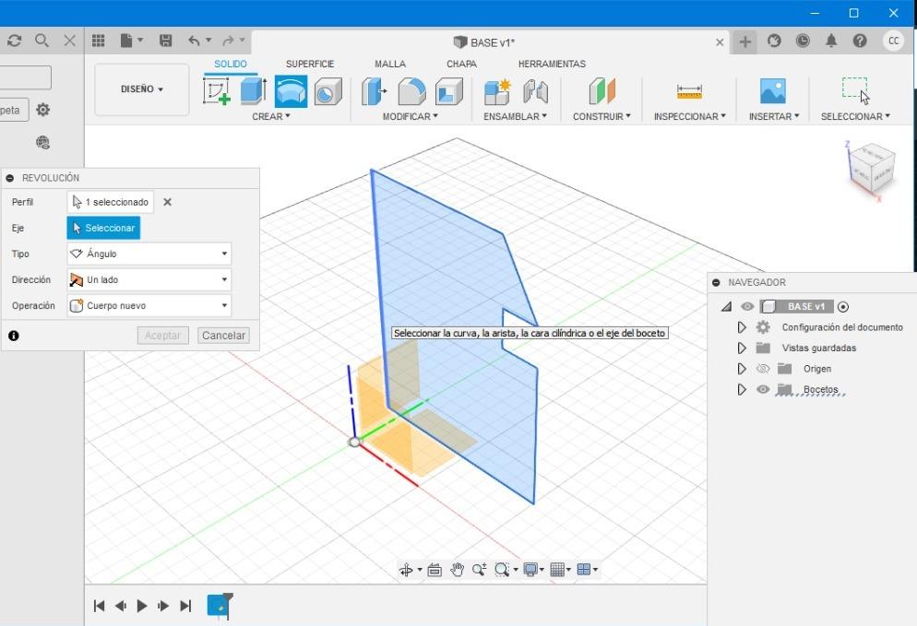Open the DISEÑO workspace dropdown

point(141,89)
